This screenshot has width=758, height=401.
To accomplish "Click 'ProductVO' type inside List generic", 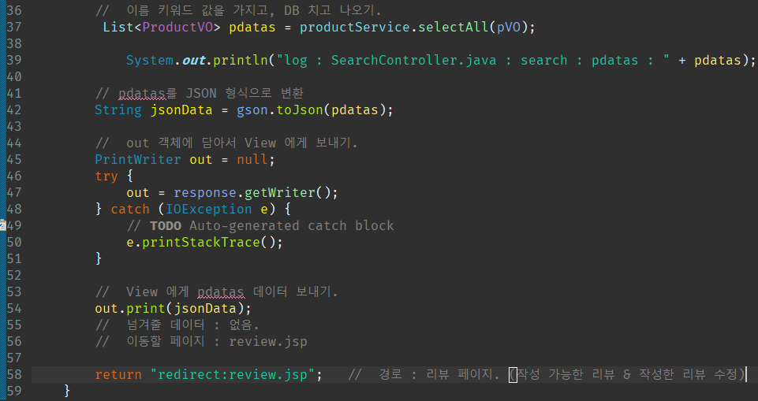I will (177, 27).
